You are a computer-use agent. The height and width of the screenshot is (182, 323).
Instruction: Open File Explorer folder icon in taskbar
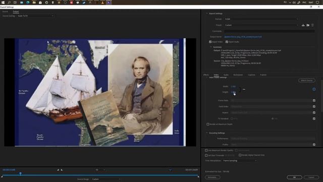click(34, 3)
